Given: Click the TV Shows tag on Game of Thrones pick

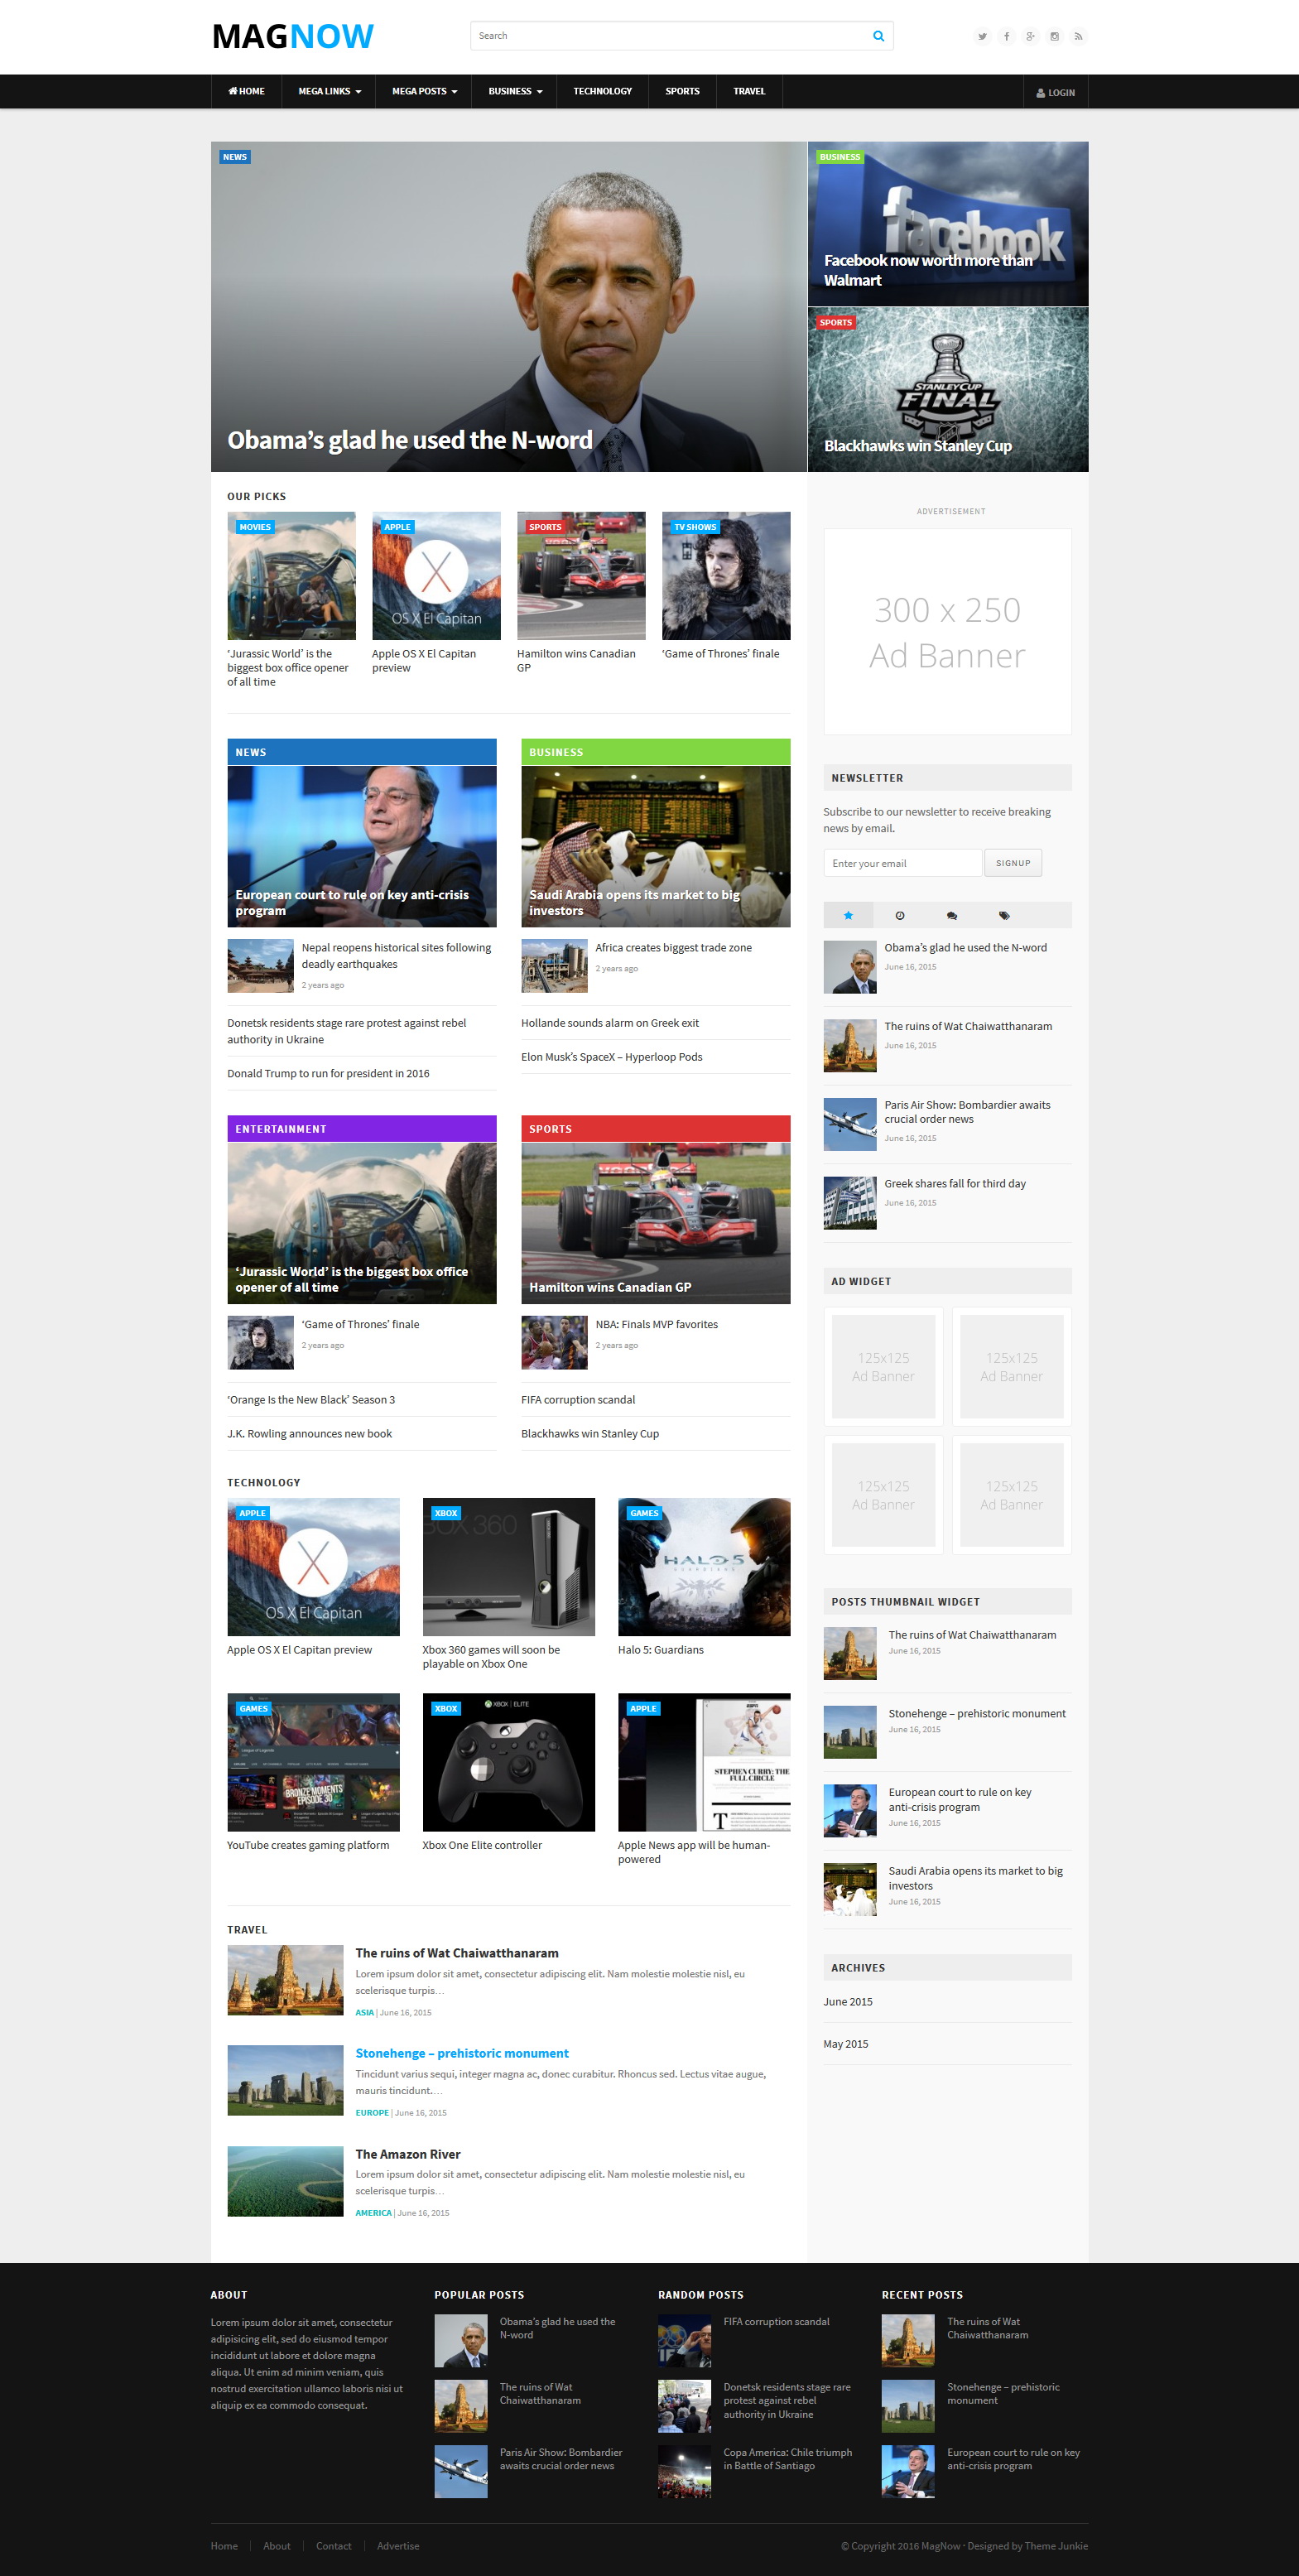Looking at the screenshot, I should [x=695, y=527].
